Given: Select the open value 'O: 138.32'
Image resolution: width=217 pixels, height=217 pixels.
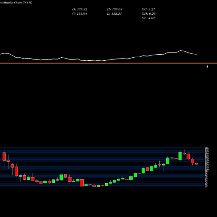Looking at the screenshot, I should click(x=80, y=9).
